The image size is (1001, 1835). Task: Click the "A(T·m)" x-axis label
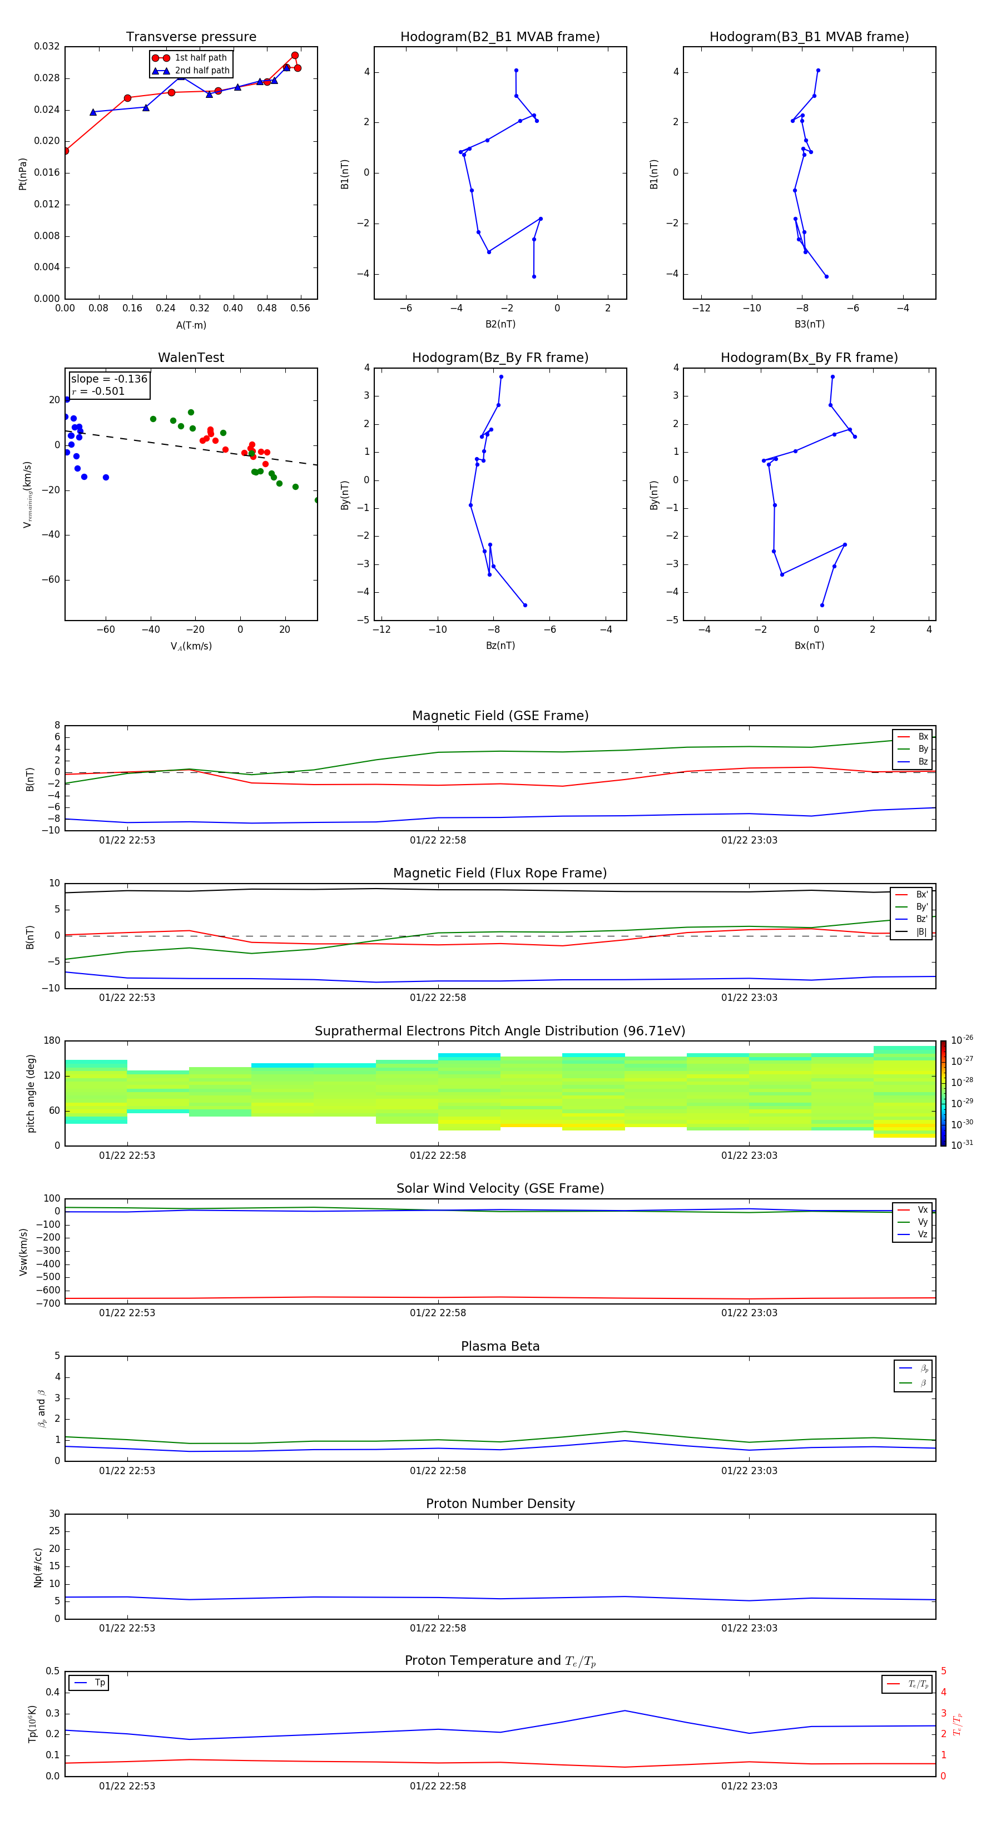click(191, 325)
